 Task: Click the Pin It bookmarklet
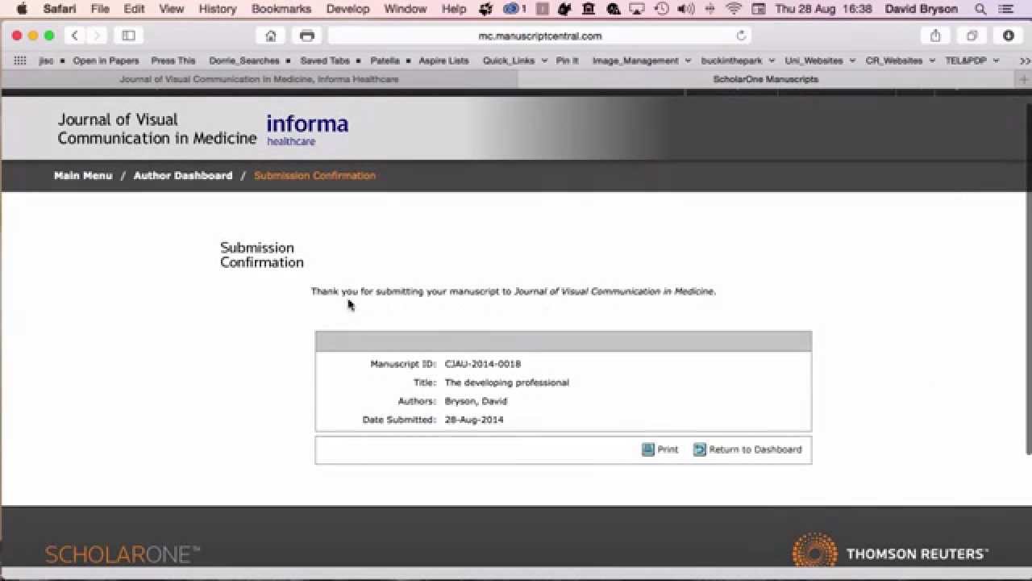567,61
